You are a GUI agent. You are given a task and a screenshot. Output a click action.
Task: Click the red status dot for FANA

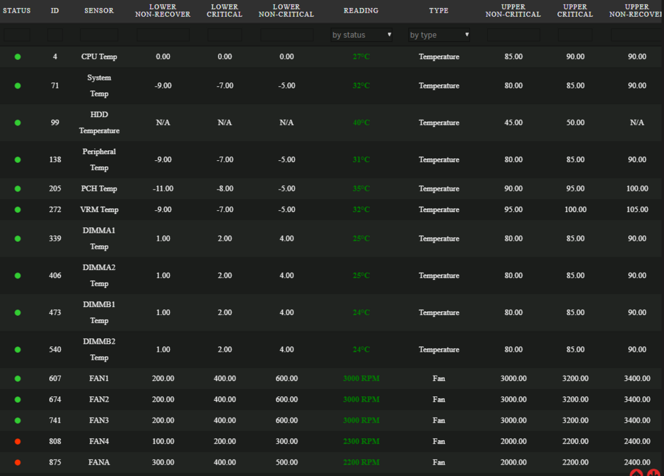click(x=17, y=463)
